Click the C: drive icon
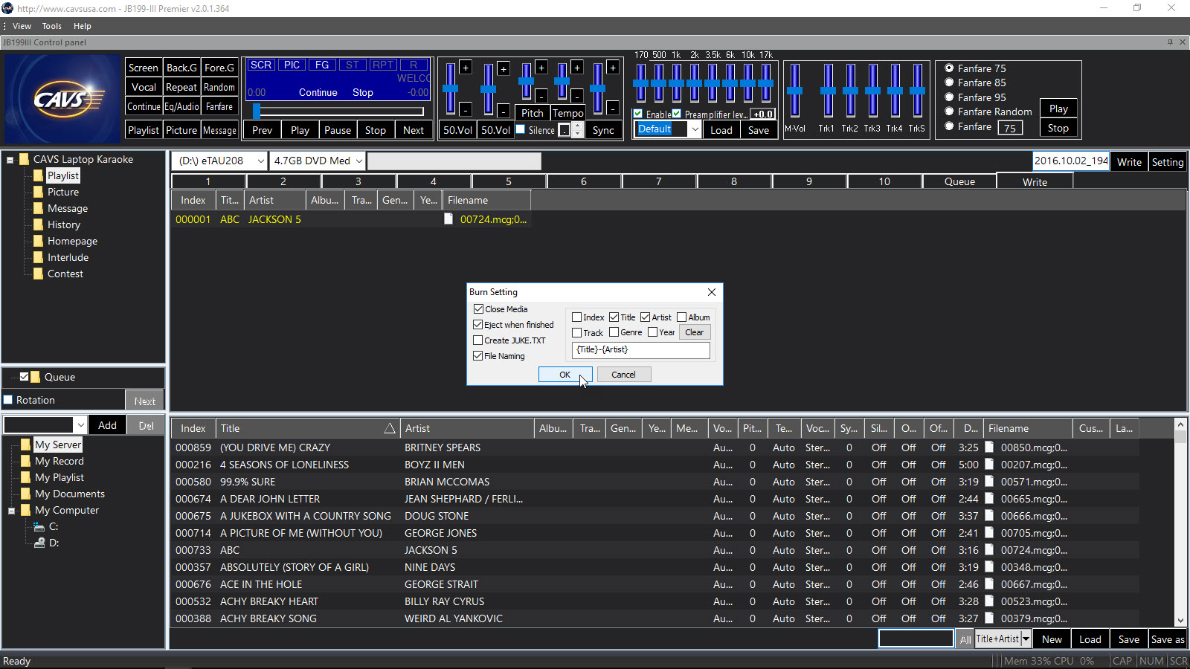 [39, 526]
